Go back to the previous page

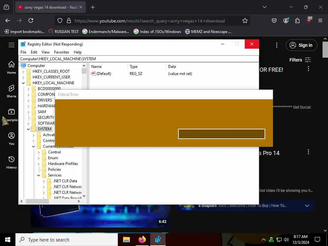[8, 20]
